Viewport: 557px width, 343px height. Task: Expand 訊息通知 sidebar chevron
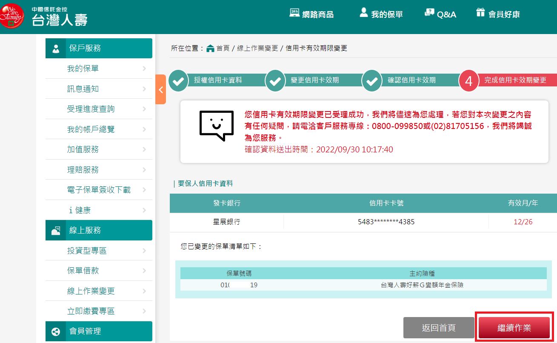144,89
